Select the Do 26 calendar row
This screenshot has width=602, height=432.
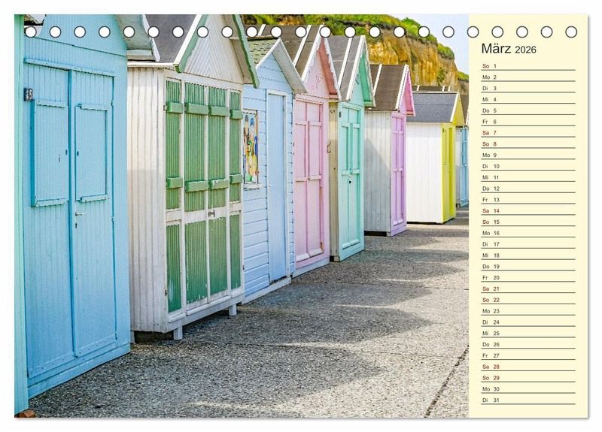(528, 344)
